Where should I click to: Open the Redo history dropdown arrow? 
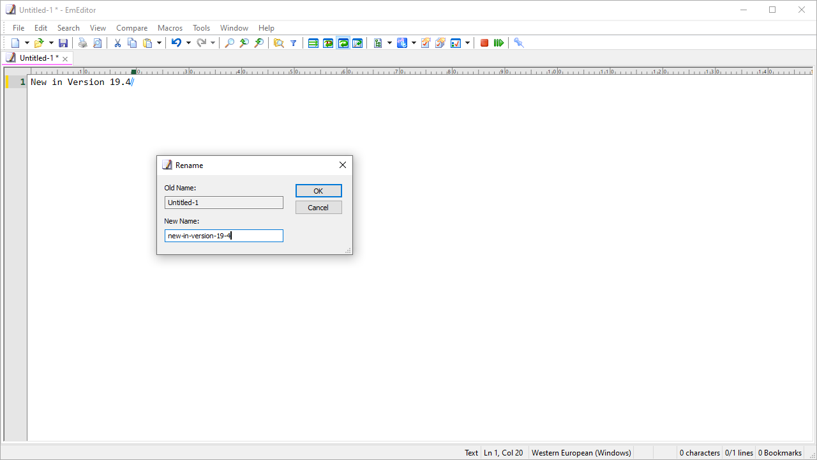coord(213,43)
